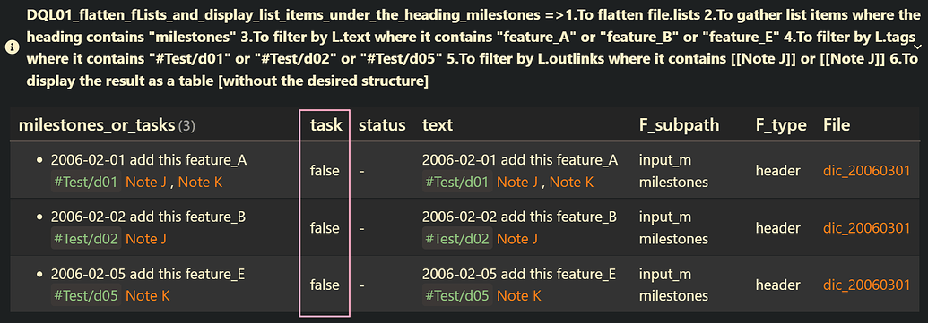928x323 pixels.
Task: Click #Test/d05 tag in text column
Action: point(457,296)
